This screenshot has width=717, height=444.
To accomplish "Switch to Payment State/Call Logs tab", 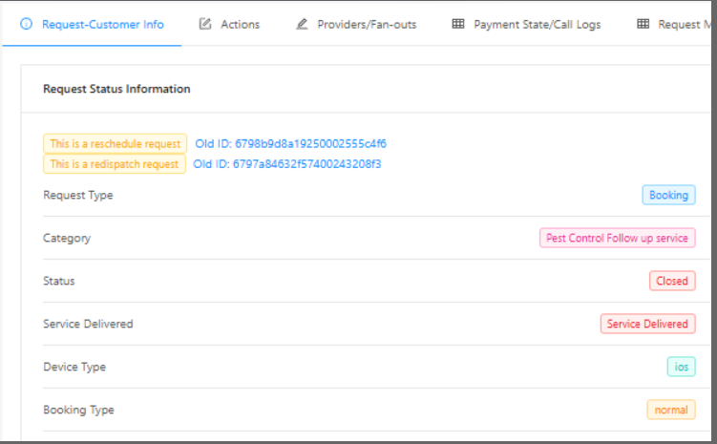I will 537,24.
